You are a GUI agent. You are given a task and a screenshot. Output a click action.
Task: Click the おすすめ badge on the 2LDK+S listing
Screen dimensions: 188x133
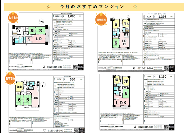coord(13,18)
